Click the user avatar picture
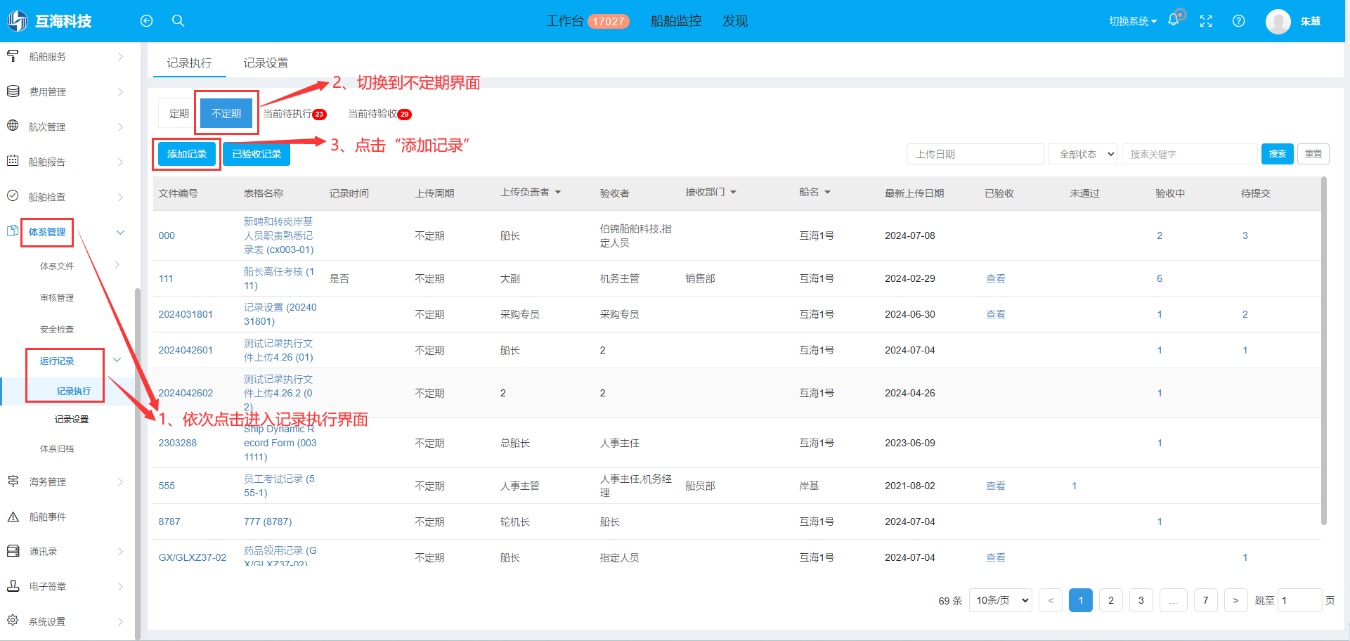This screenshot has width=1350, height=641. tap(1278, 21)
